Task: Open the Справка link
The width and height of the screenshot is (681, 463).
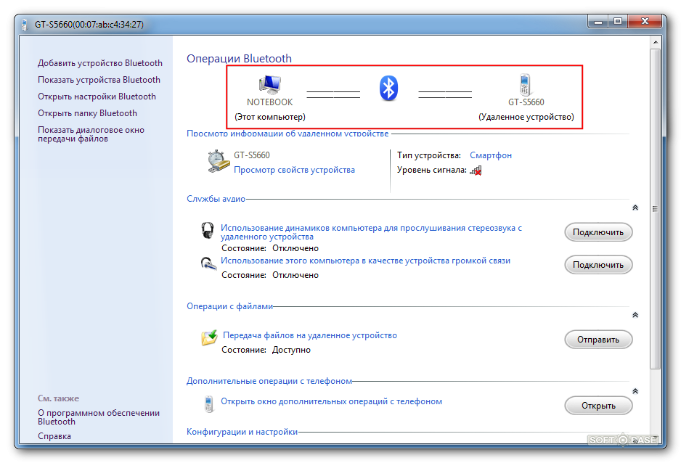Action: (54, 436)
